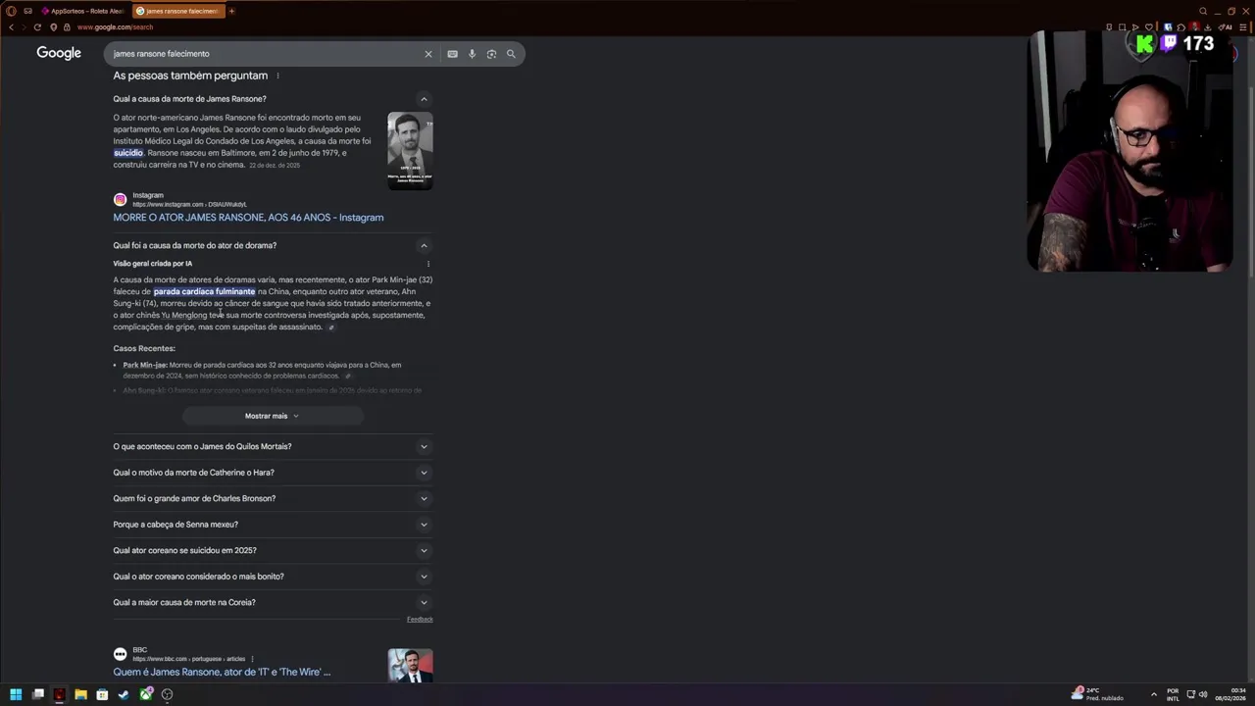The width and height of the screenshot is (1255, 706).
Task: Click the magnifier search submit icon
Action: coord(511,54)
